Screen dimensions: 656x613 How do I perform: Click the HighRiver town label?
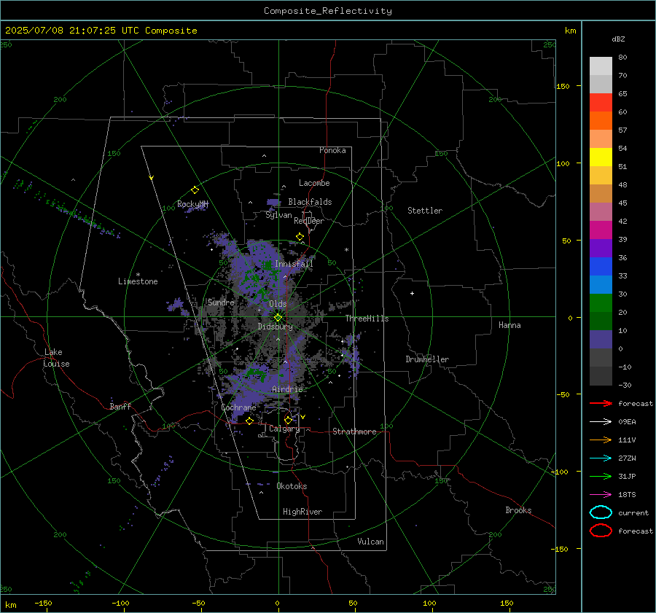tap(302, 512)
